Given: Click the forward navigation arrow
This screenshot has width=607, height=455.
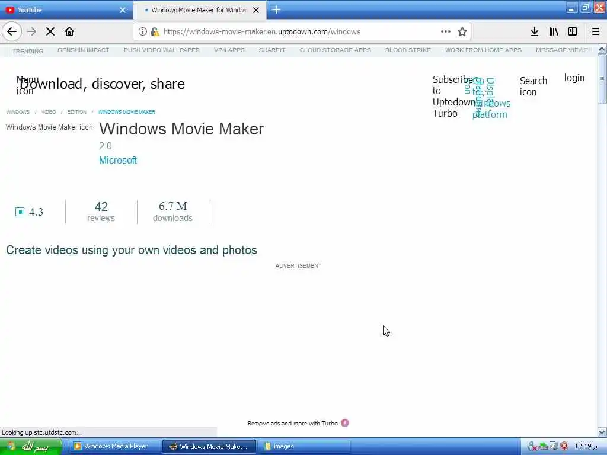Looking at the screenshot, I should pyautogui.click(x=32, y=32).
